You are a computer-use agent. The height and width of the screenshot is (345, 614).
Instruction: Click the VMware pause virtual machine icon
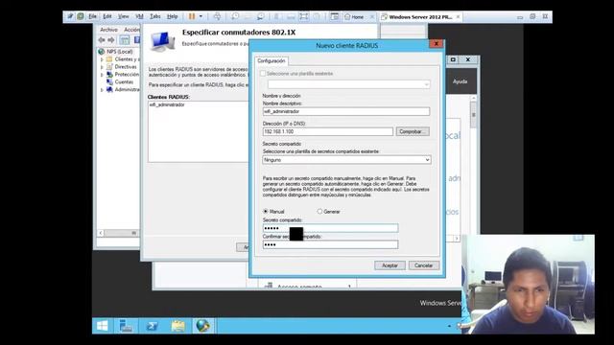[192, 16]
